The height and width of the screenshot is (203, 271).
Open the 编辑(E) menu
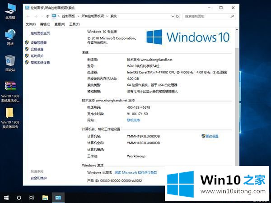pos(45,24)
